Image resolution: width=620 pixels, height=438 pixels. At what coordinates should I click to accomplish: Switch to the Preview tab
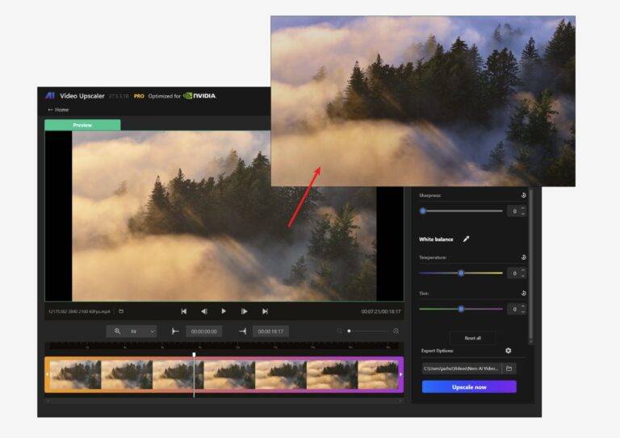click(x=82, y=125)
